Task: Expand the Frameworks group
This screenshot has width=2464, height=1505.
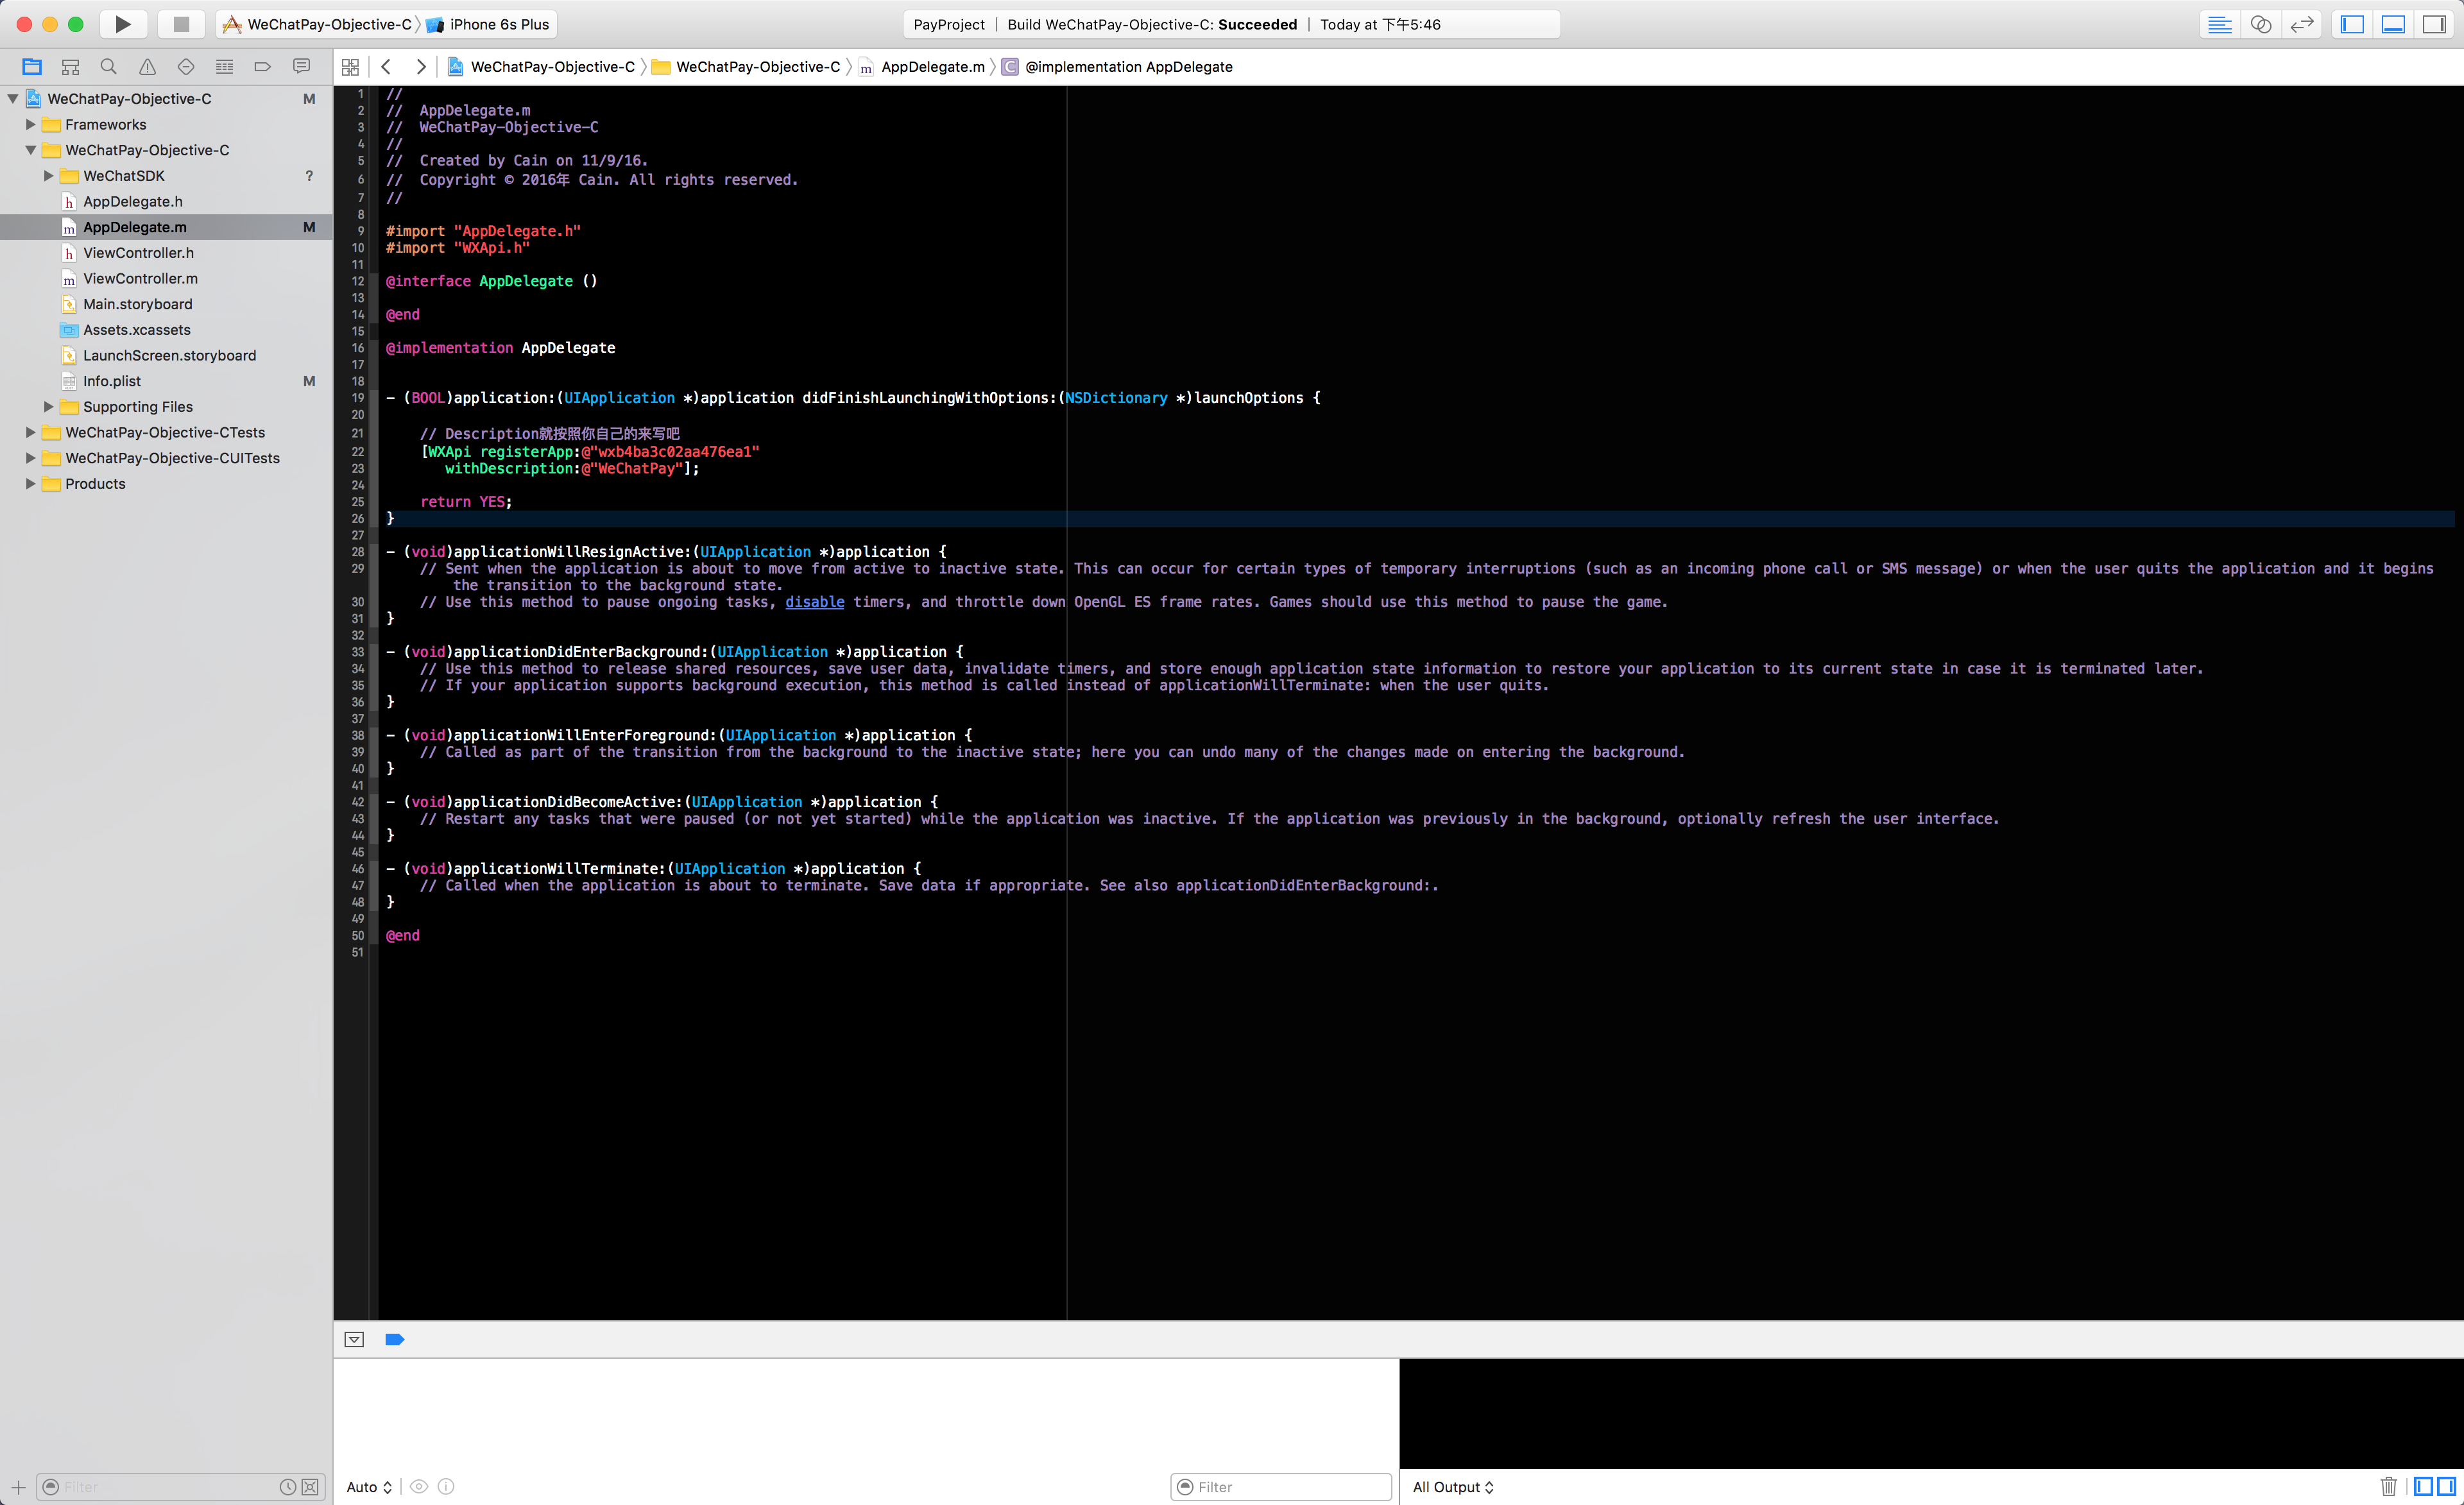Action: click(x=30, y=125)
